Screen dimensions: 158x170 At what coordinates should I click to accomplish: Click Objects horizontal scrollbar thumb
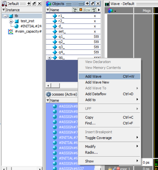[55, 86]
